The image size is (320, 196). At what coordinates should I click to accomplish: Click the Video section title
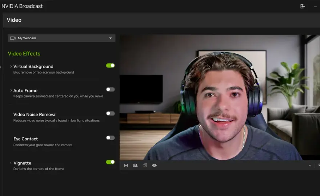(14, 20)
